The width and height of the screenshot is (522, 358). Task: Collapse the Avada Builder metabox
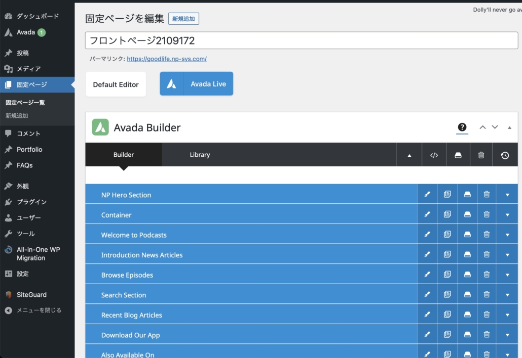(509, 127)
